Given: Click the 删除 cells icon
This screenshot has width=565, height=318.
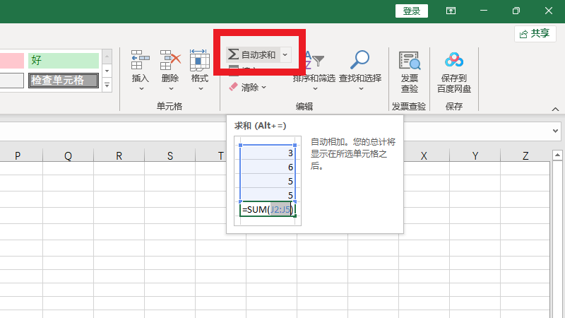Looking at the screenshot, I should [170, 61].
